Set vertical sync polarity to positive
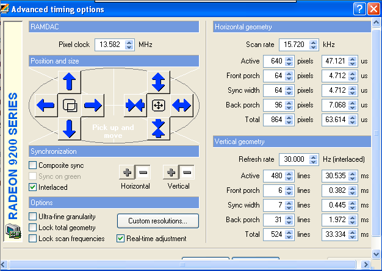 pos(171,172)
